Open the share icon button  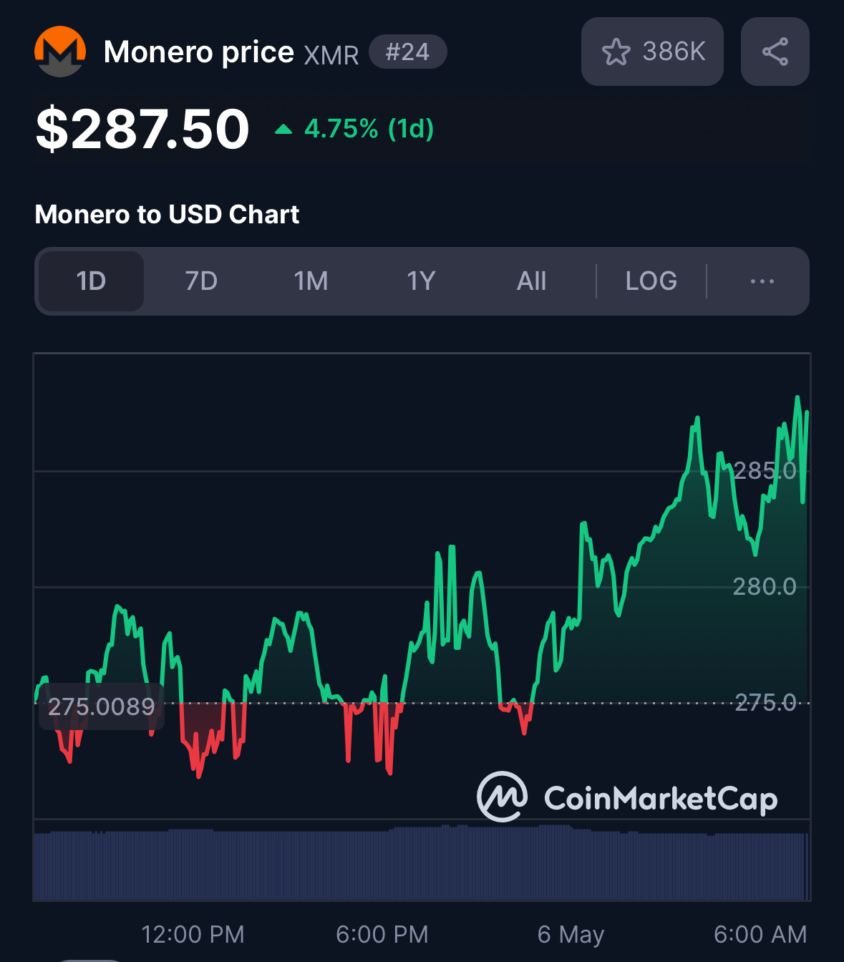pyautogui.click(x=775, y=52)
